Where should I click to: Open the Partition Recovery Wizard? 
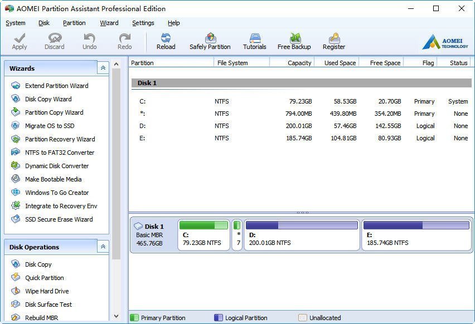60,139
